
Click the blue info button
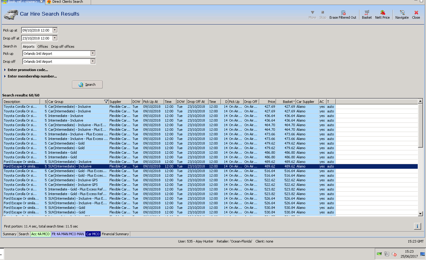417,226
